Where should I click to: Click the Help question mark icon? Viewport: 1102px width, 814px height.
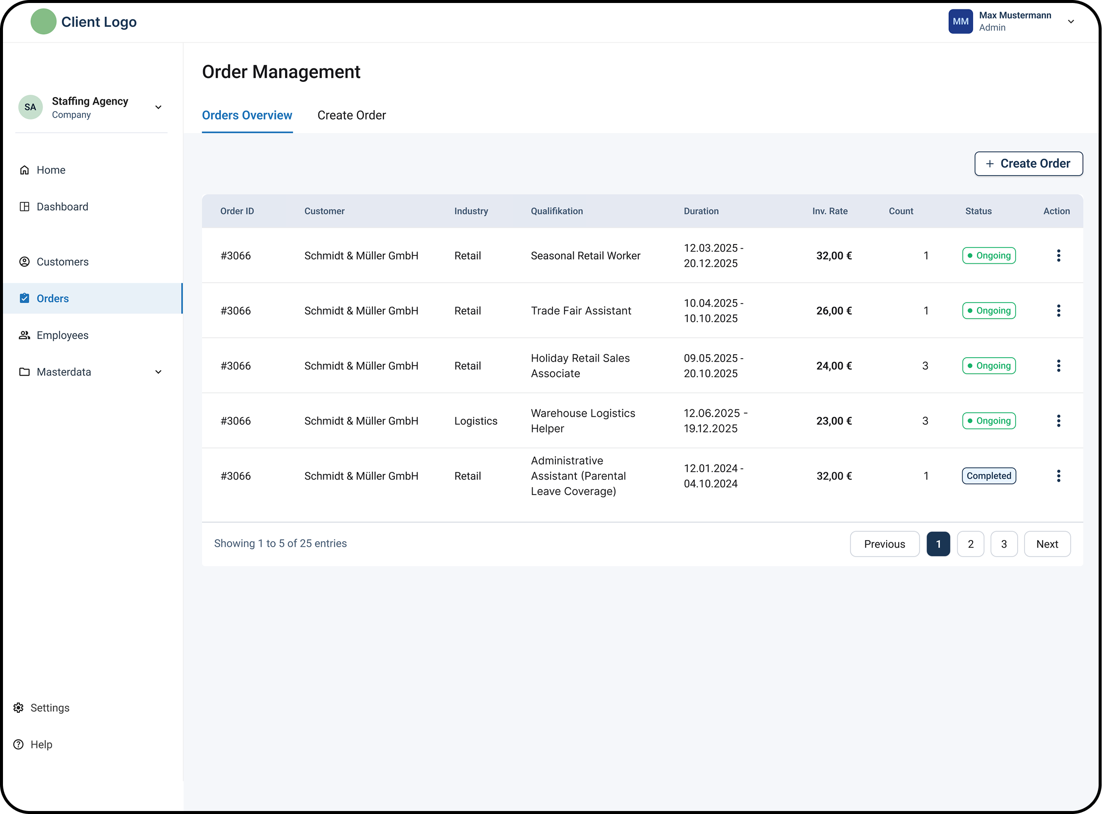point(18,745)
